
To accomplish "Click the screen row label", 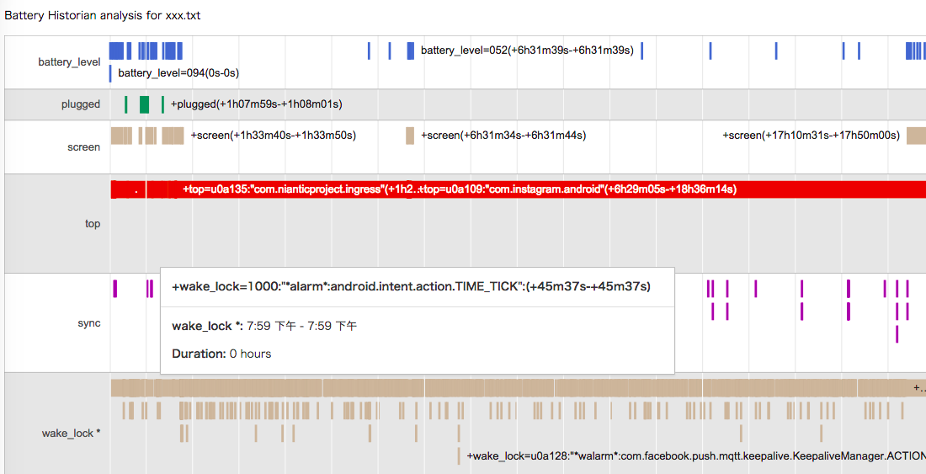I will [x=84, y=147].
